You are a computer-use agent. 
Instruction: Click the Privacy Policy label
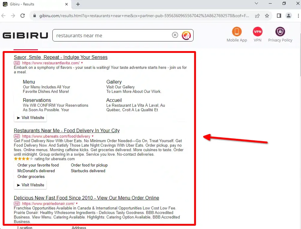[280, 40]
